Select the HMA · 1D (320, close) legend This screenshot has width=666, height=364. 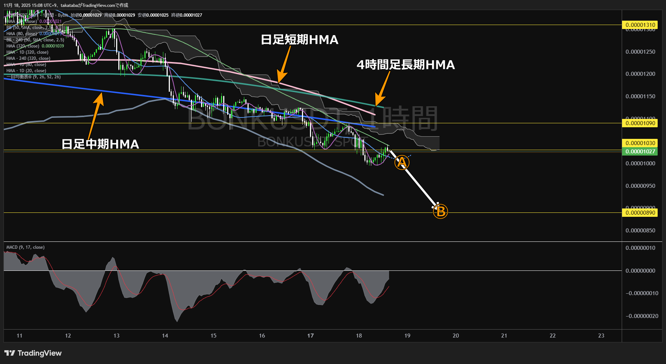(27, 52)
